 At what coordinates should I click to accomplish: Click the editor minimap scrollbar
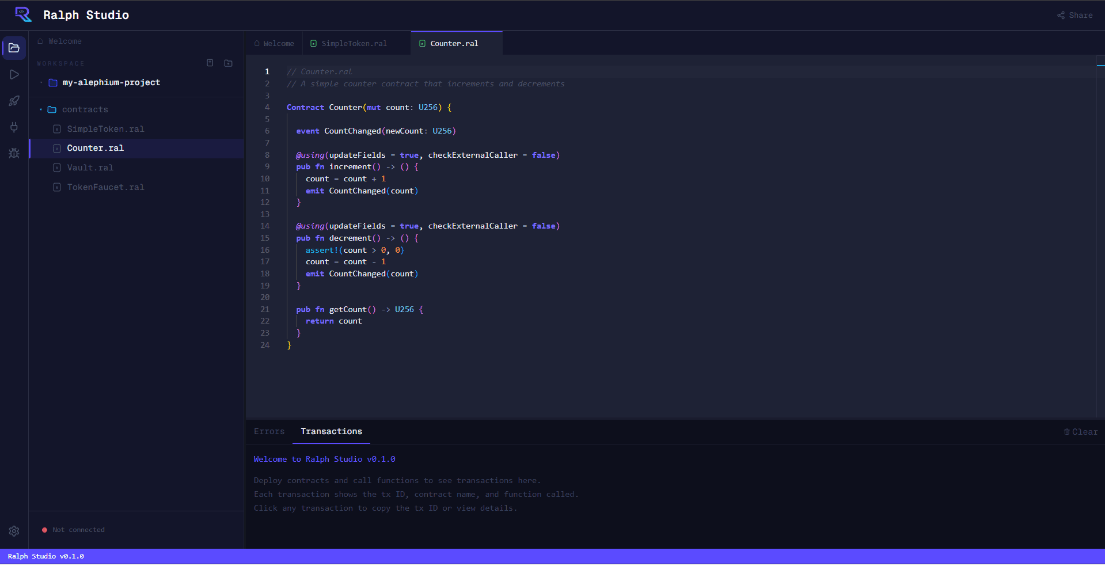click(x=1100, y=236)
